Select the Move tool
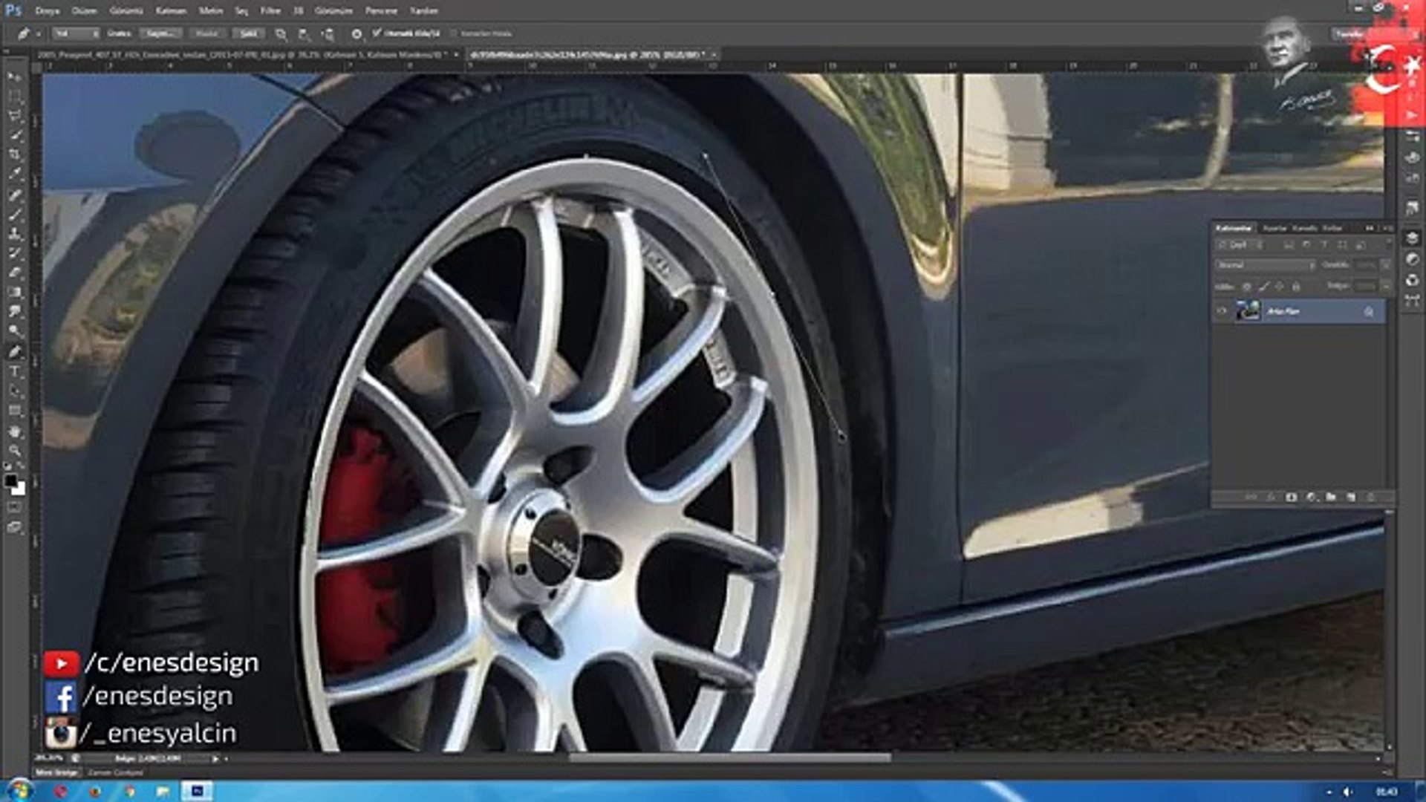Viewport: 1426px width, 802px height. [x=14, y=77]
